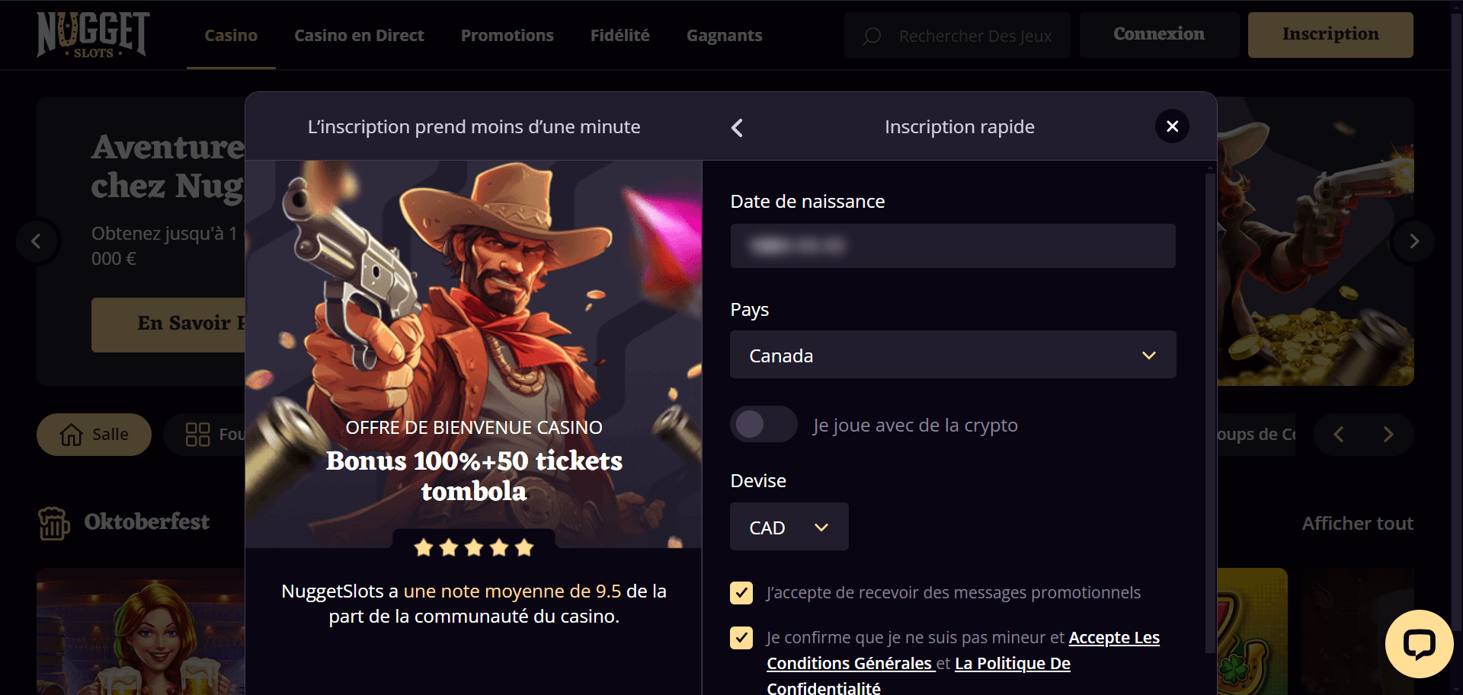
Task: Show next banner slide
Action: point(1413,241)
